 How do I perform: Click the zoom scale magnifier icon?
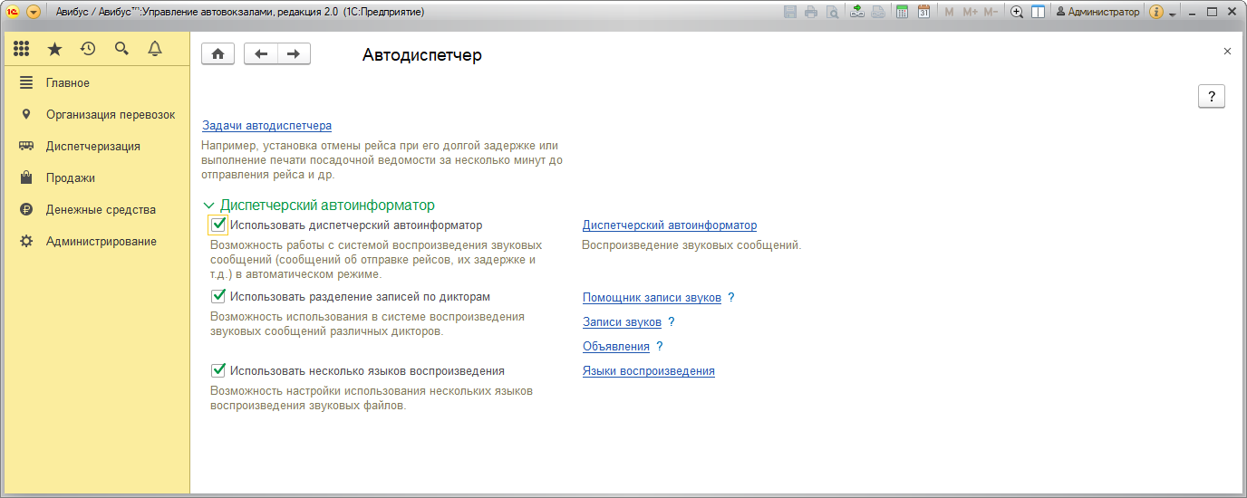(1017, 12)
